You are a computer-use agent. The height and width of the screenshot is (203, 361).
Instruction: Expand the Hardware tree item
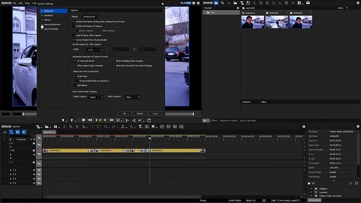tap(42, 15)
